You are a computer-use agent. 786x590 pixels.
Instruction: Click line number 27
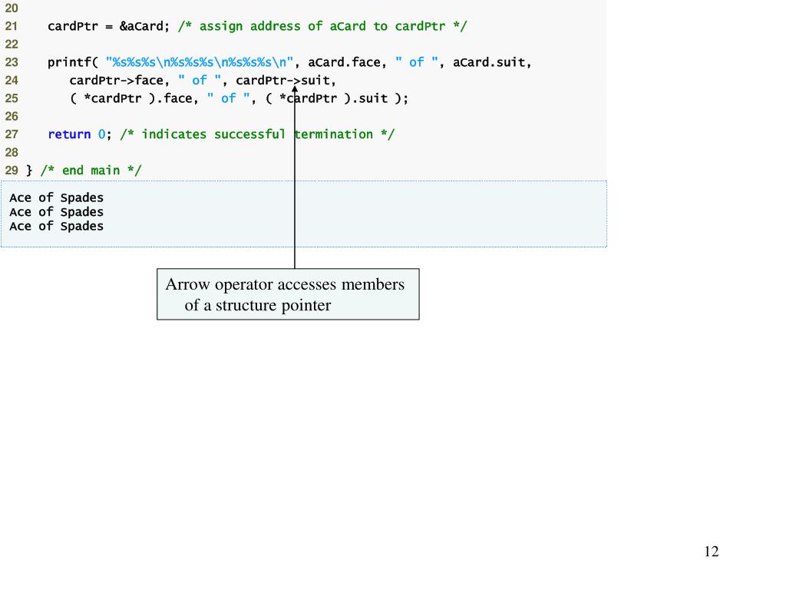click(x=12, y=134)
